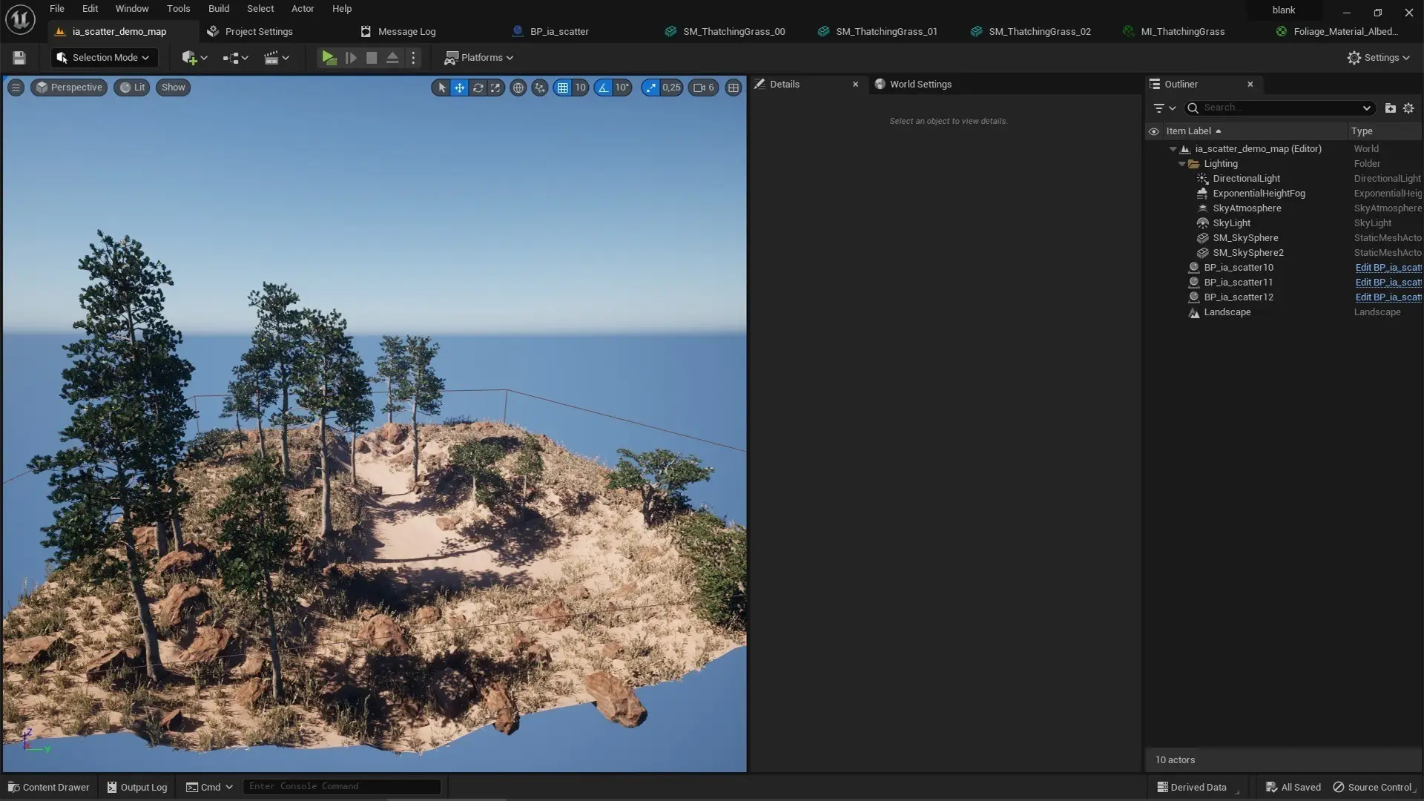The width and height of the screenshot is (1424, 801).
Task: Activate the translate tool in the viewport
Action: [460, 88]
